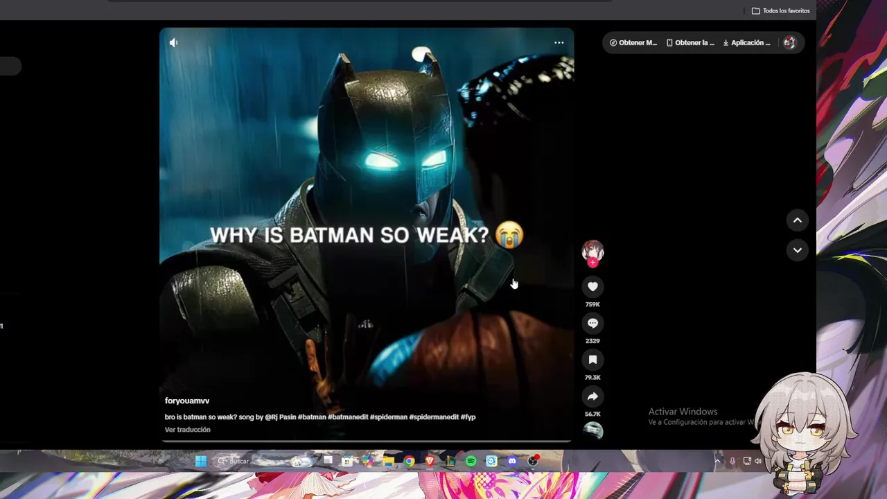This screenshot has height=499, width=887.
Task: Open Microsoft Store from the taskbar
Action: (347, 461)
